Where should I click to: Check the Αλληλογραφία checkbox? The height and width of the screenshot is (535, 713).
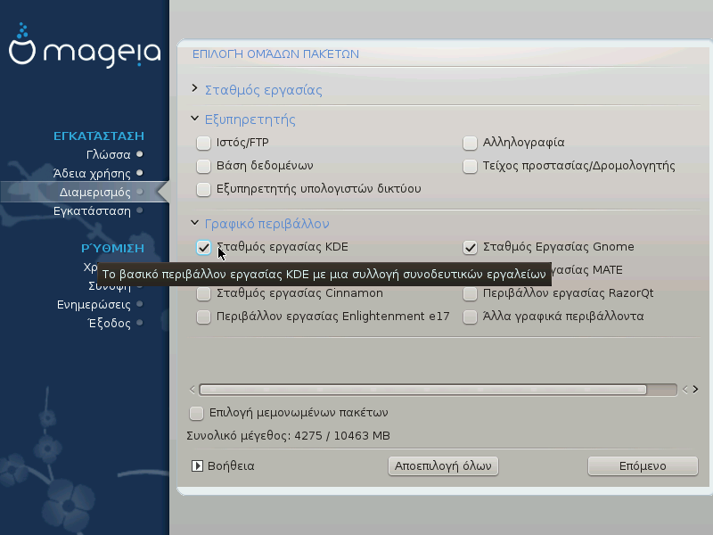(x=470, y=143)
